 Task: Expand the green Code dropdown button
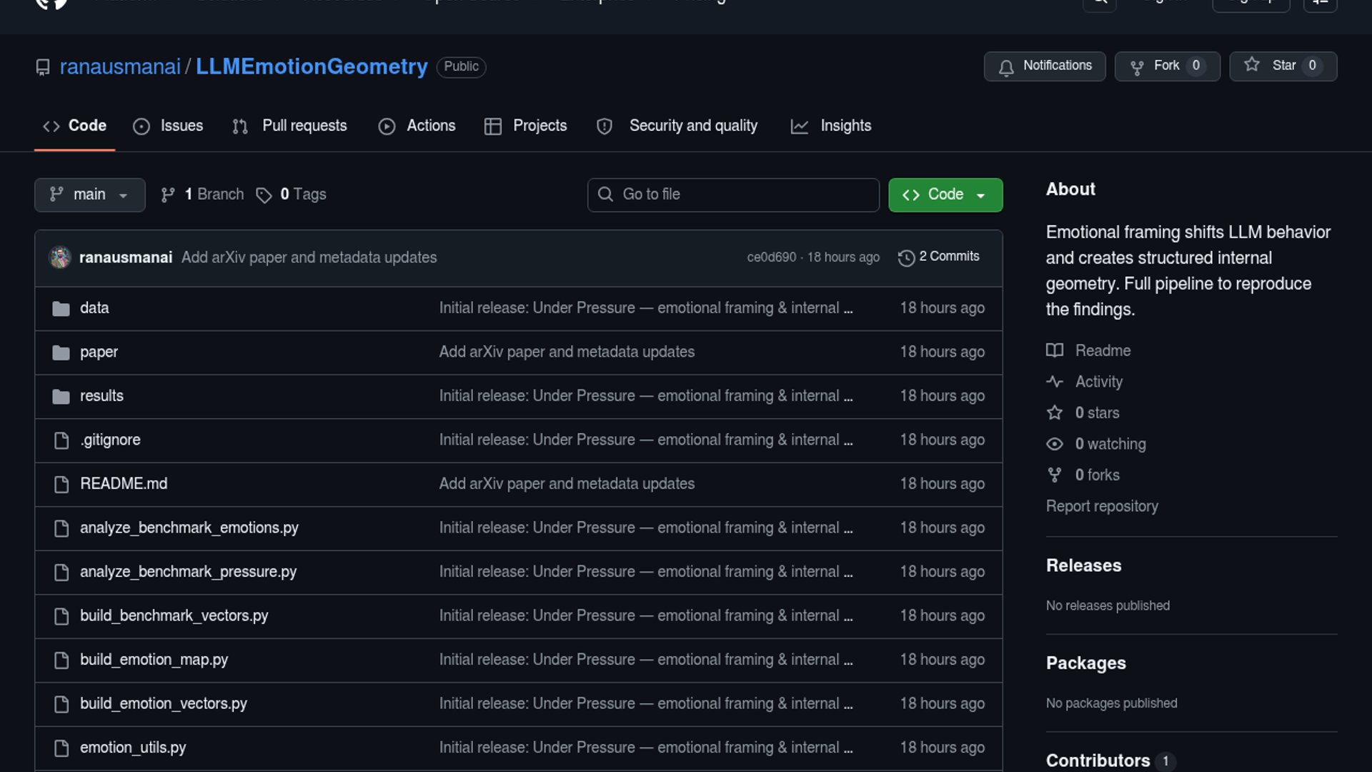[945, 194]
